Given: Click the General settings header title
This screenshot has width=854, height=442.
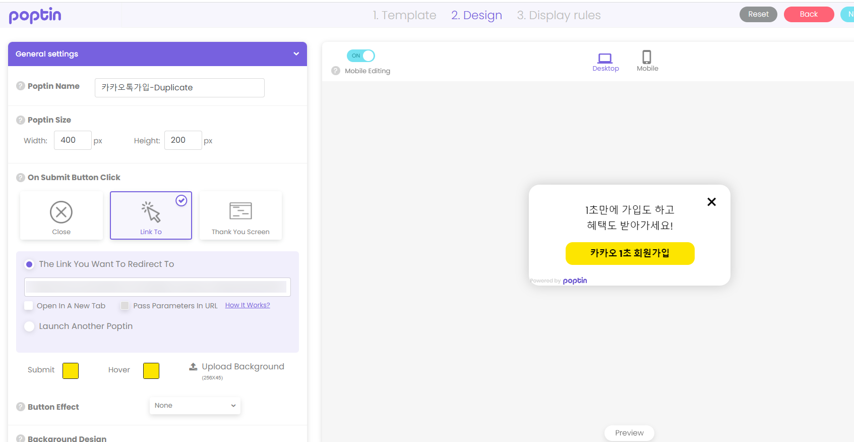Looking at the screenshot, I should pyautogui.click(x=47, y=54).
